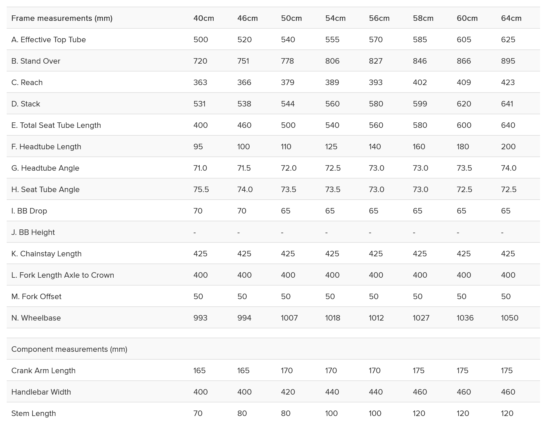The height and width of the screenshot is (427, 545).
Task: Select the 54cm size column header
Action: [335, 18]
